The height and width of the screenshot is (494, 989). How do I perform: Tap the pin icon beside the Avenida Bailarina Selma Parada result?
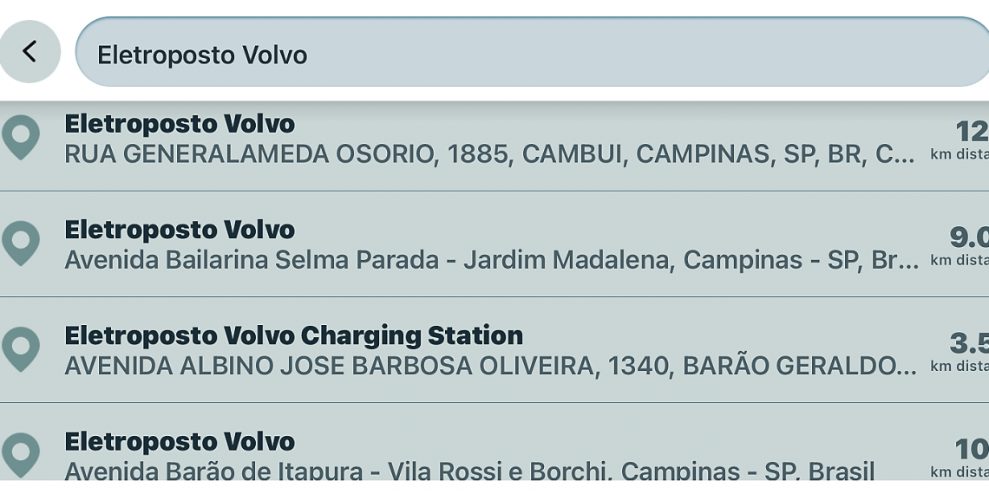pos(21,243)
